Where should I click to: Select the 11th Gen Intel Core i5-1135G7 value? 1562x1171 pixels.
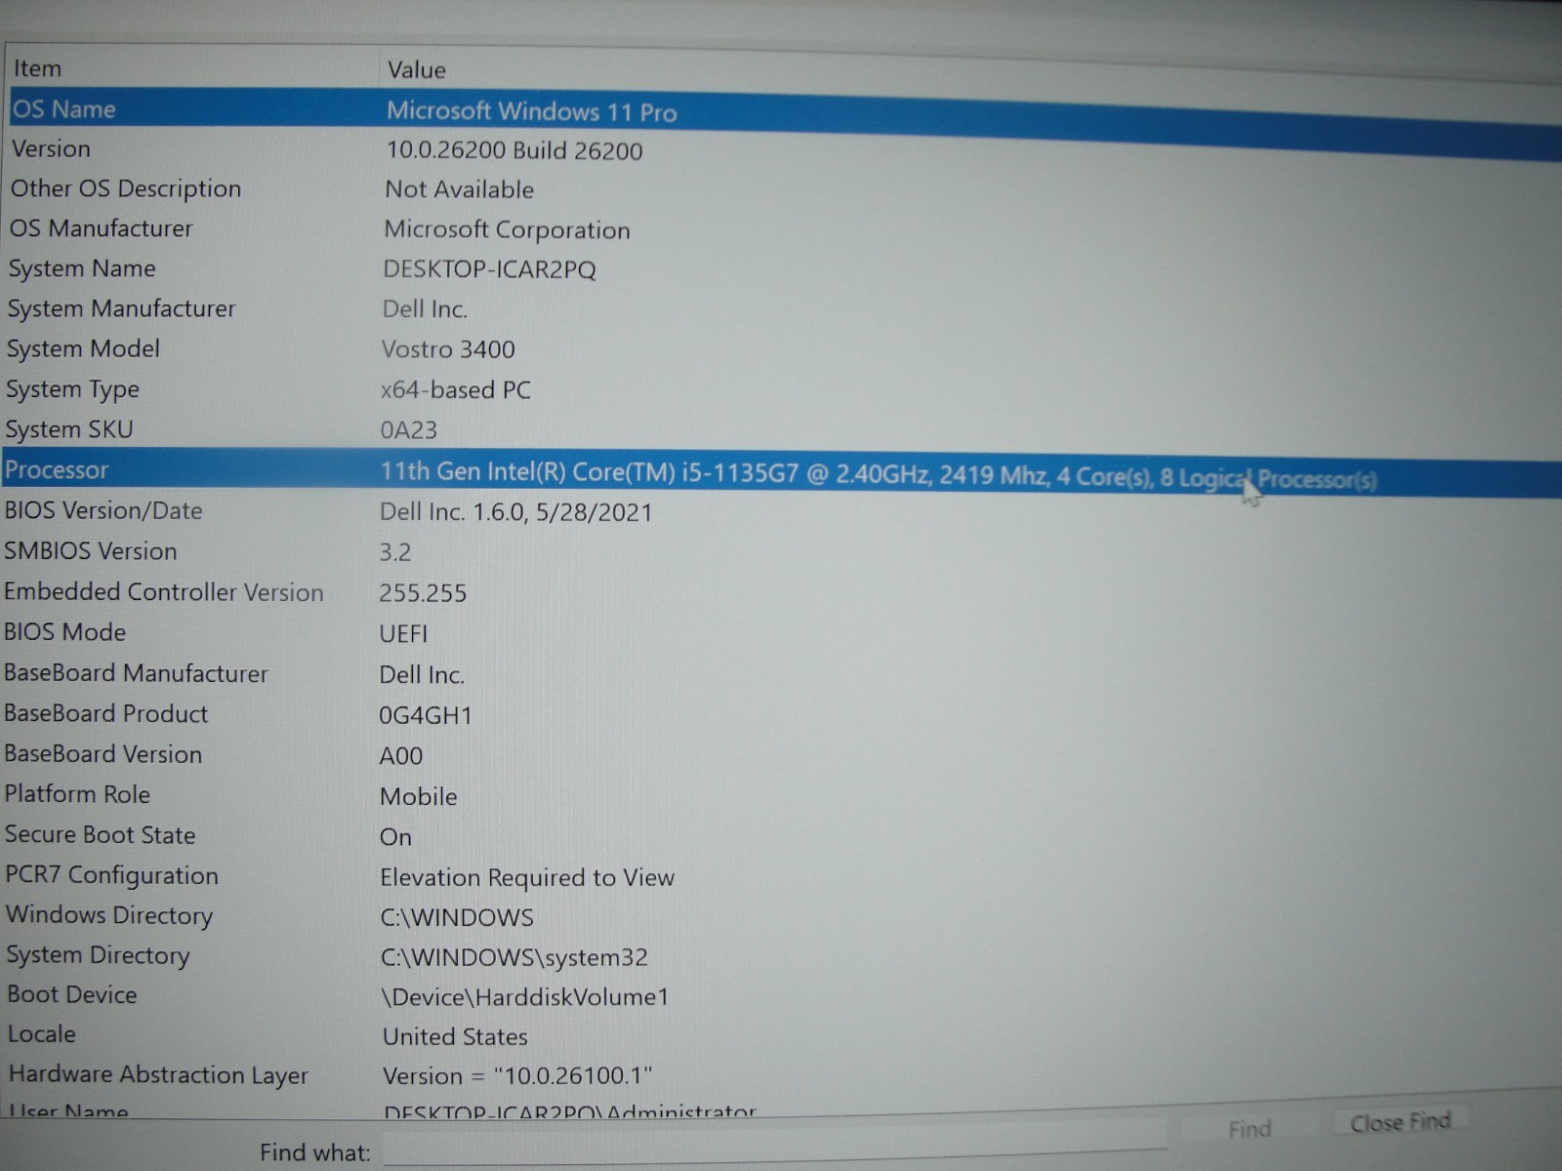[x=879, y=475]
